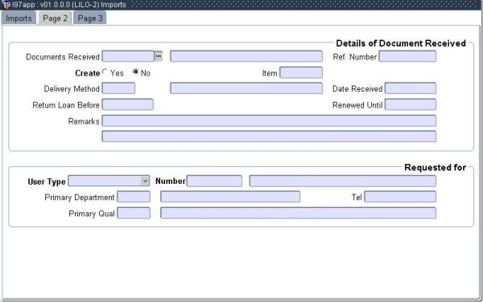Open the Documents Received lookup list button
Screen dimensions: 483x302
[158, 56]
